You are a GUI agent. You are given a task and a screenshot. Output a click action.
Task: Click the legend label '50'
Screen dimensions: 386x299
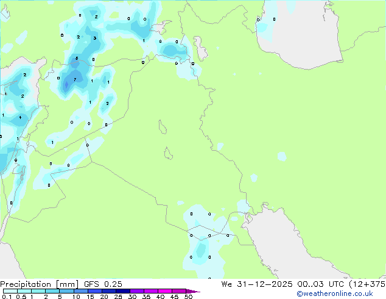188,297
